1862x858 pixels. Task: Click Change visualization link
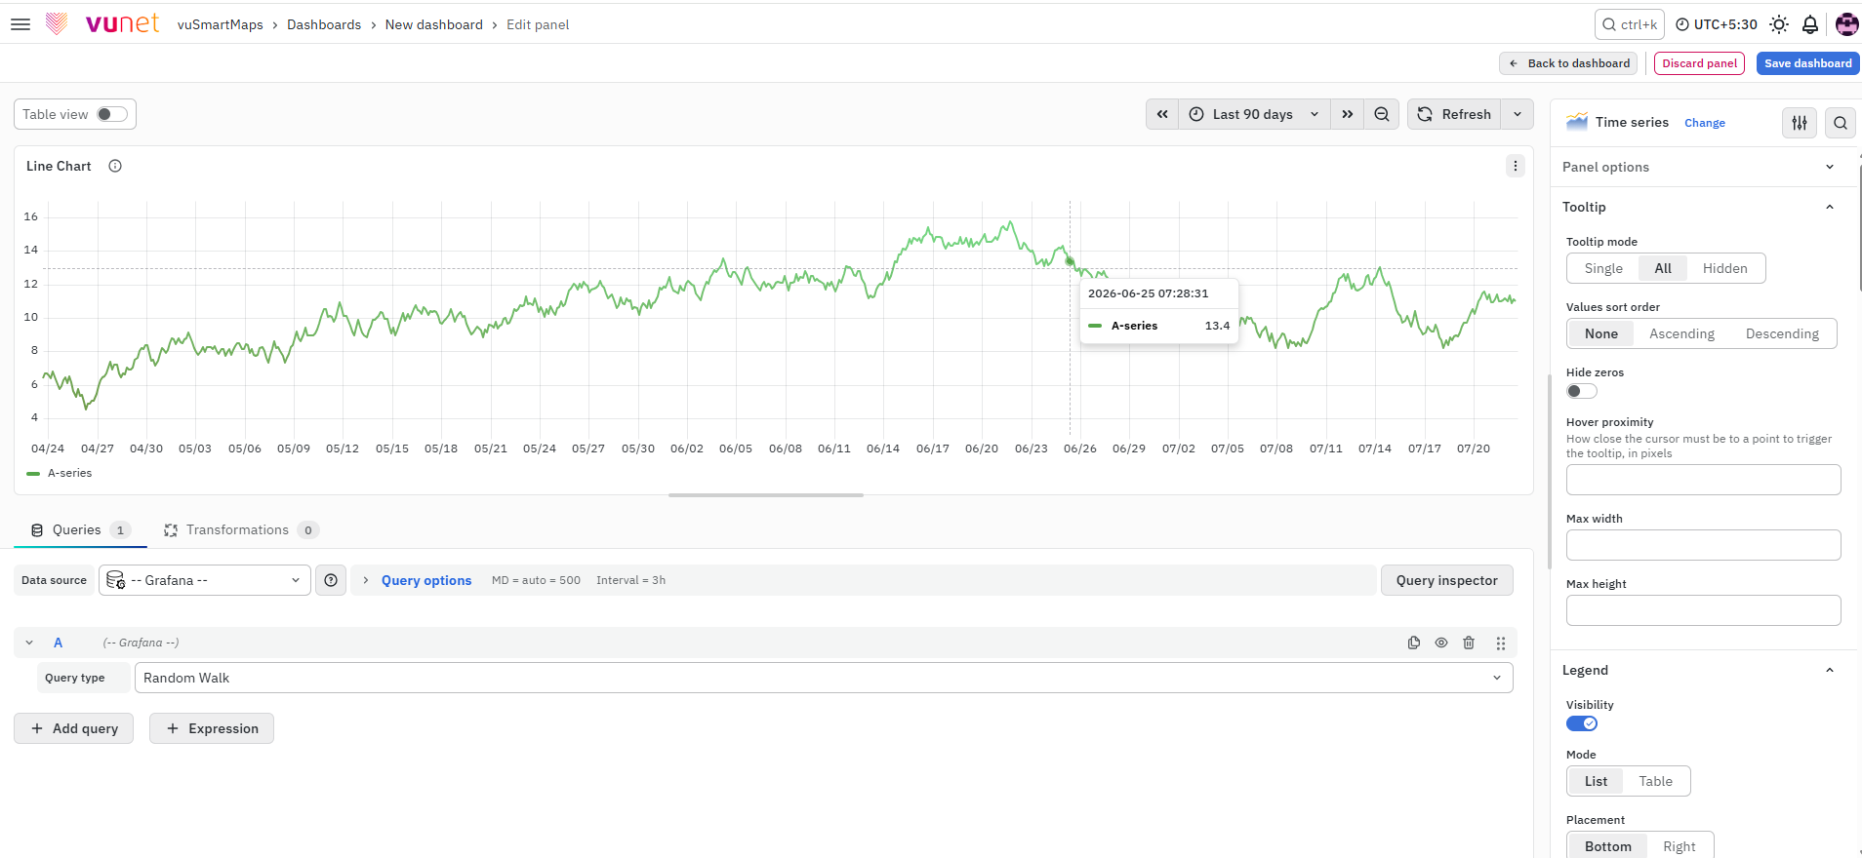[1705, 123]
